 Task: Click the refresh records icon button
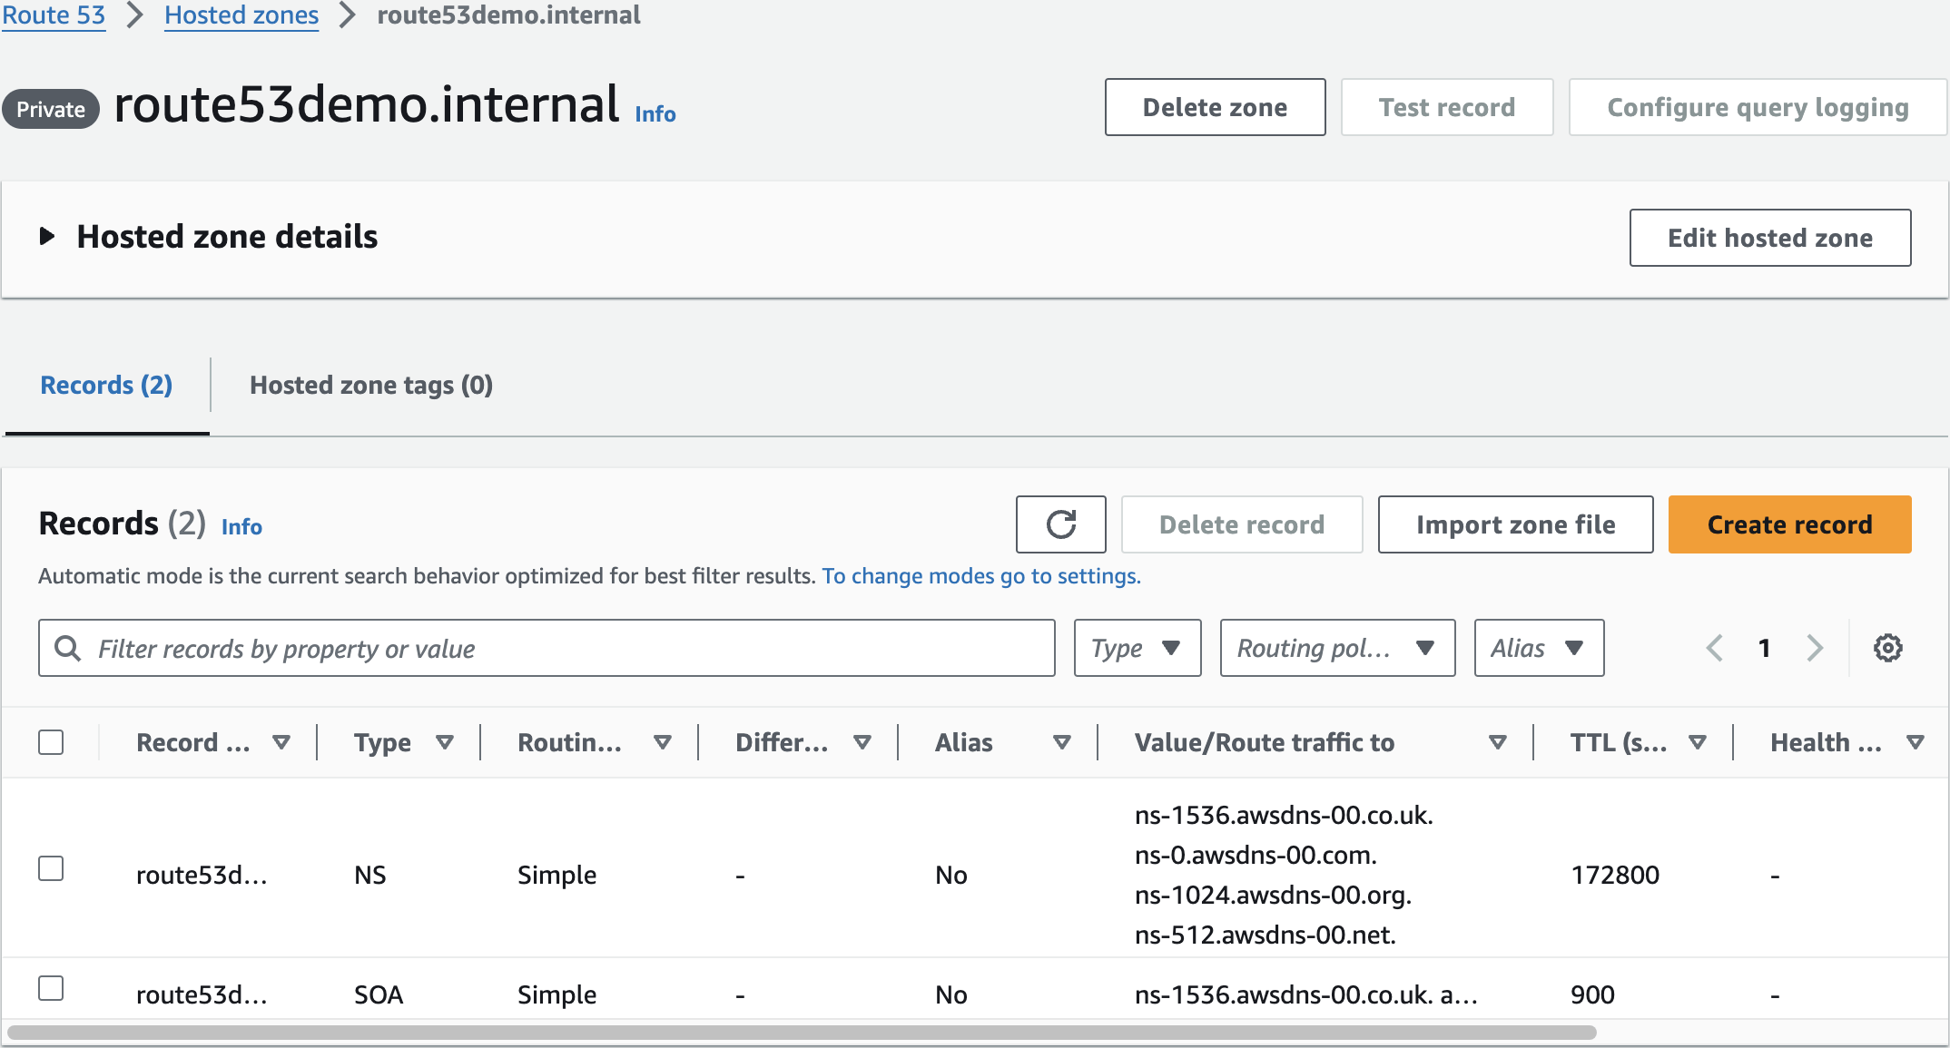pyautogui.click(x=1060, y=524)
